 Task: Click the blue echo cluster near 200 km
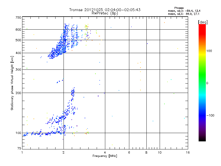pyautogui.click(x=73, y=92)
